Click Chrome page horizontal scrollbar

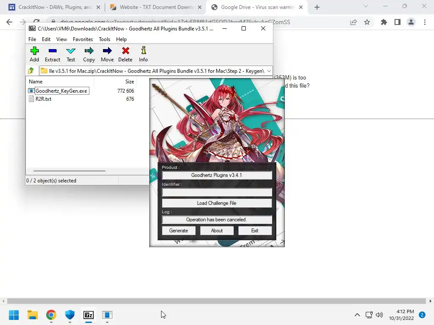pos(216,301)
